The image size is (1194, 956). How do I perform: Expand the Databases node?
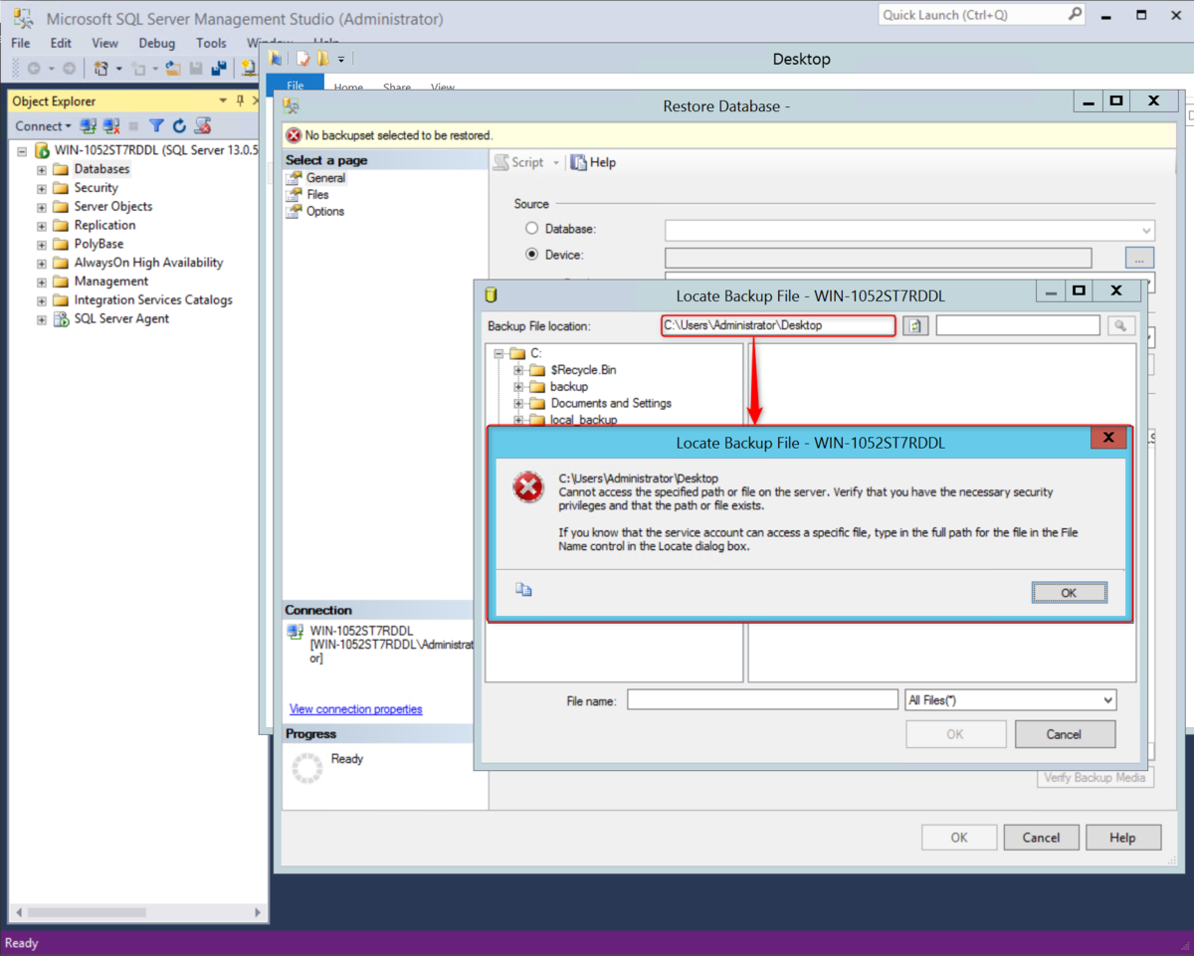pos(42,169)
